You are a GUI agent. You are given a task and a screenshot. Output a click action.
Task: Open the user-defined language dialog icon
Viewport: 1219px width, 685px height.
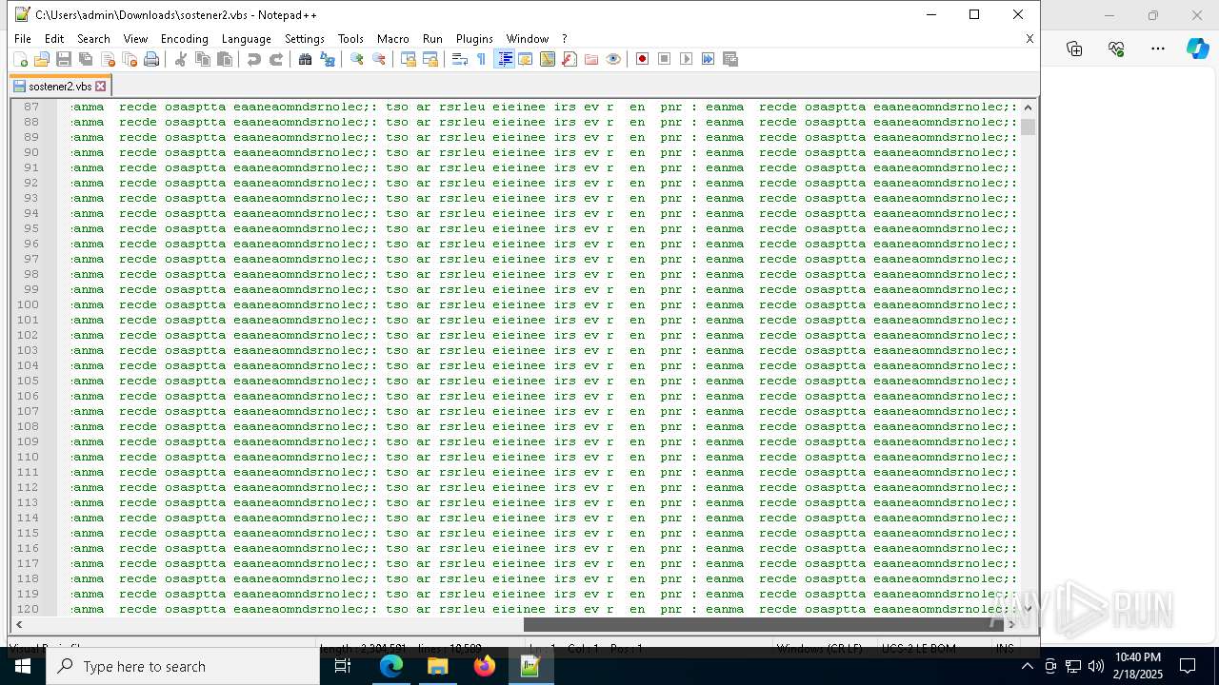[x=526, y=59]
